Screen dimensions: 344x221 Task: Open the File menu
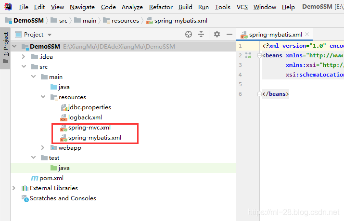pos(24,7)
